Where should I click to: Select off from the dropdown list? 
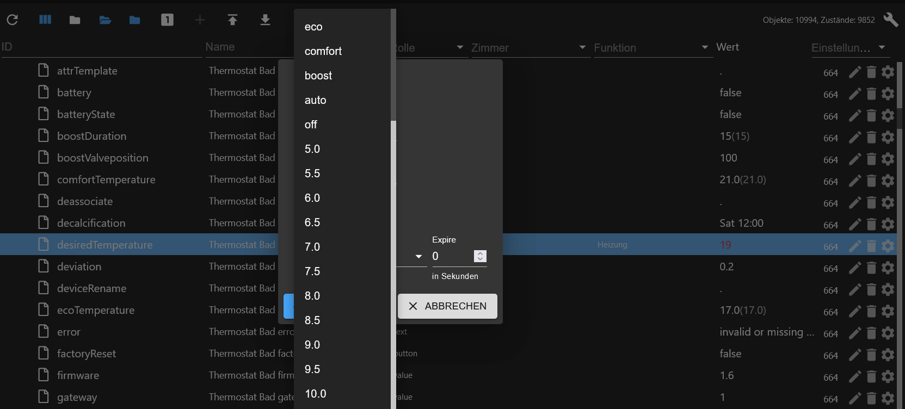coord(342,125)
